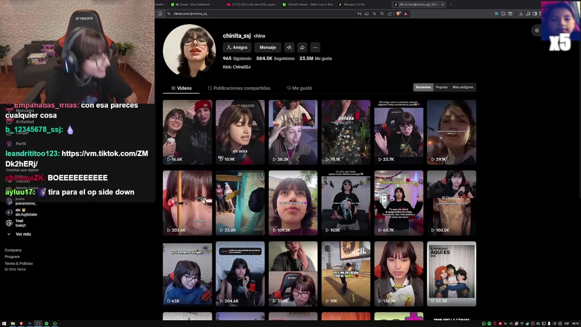Switch to Publicaciones compartidas tab
Viewport: 581px width, 327px height.
239,88
